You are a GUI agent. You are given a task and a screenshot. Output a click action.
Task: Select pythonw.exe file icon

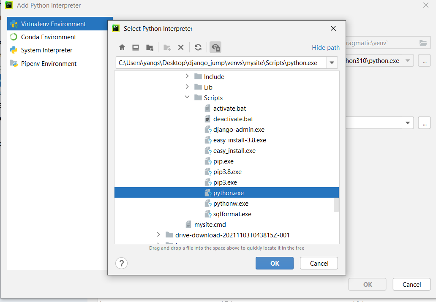[x=208, y=204]
